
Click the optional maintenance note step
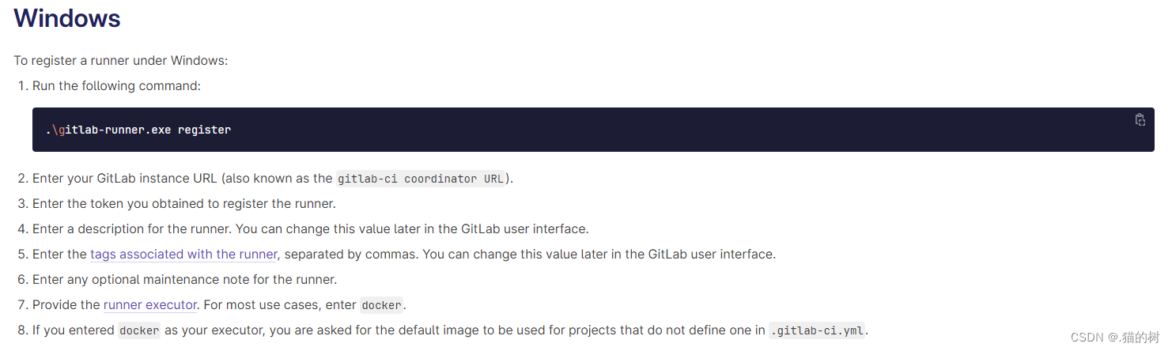185,280
